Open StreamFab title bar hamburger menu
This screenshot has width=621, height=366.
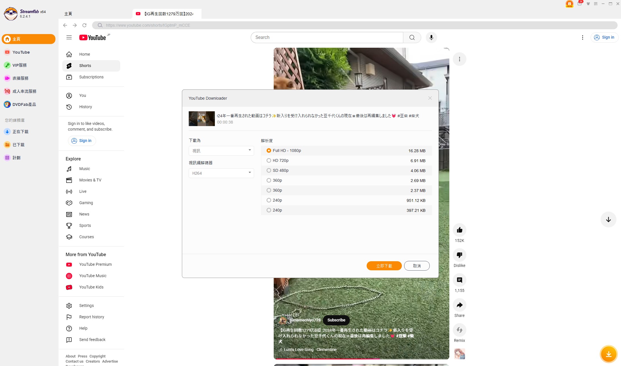[595, 4]
